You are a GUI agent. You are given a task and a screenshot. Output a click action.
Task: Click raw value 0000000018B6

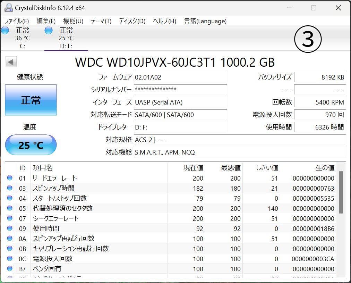coord(314,229)
